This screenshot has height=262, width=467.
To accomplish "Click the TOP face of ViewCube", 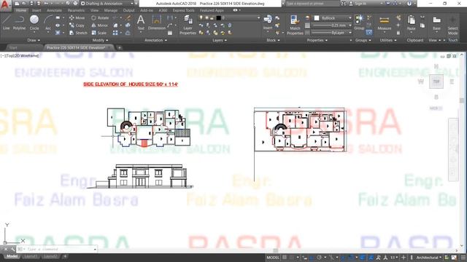I will [436, 82].
